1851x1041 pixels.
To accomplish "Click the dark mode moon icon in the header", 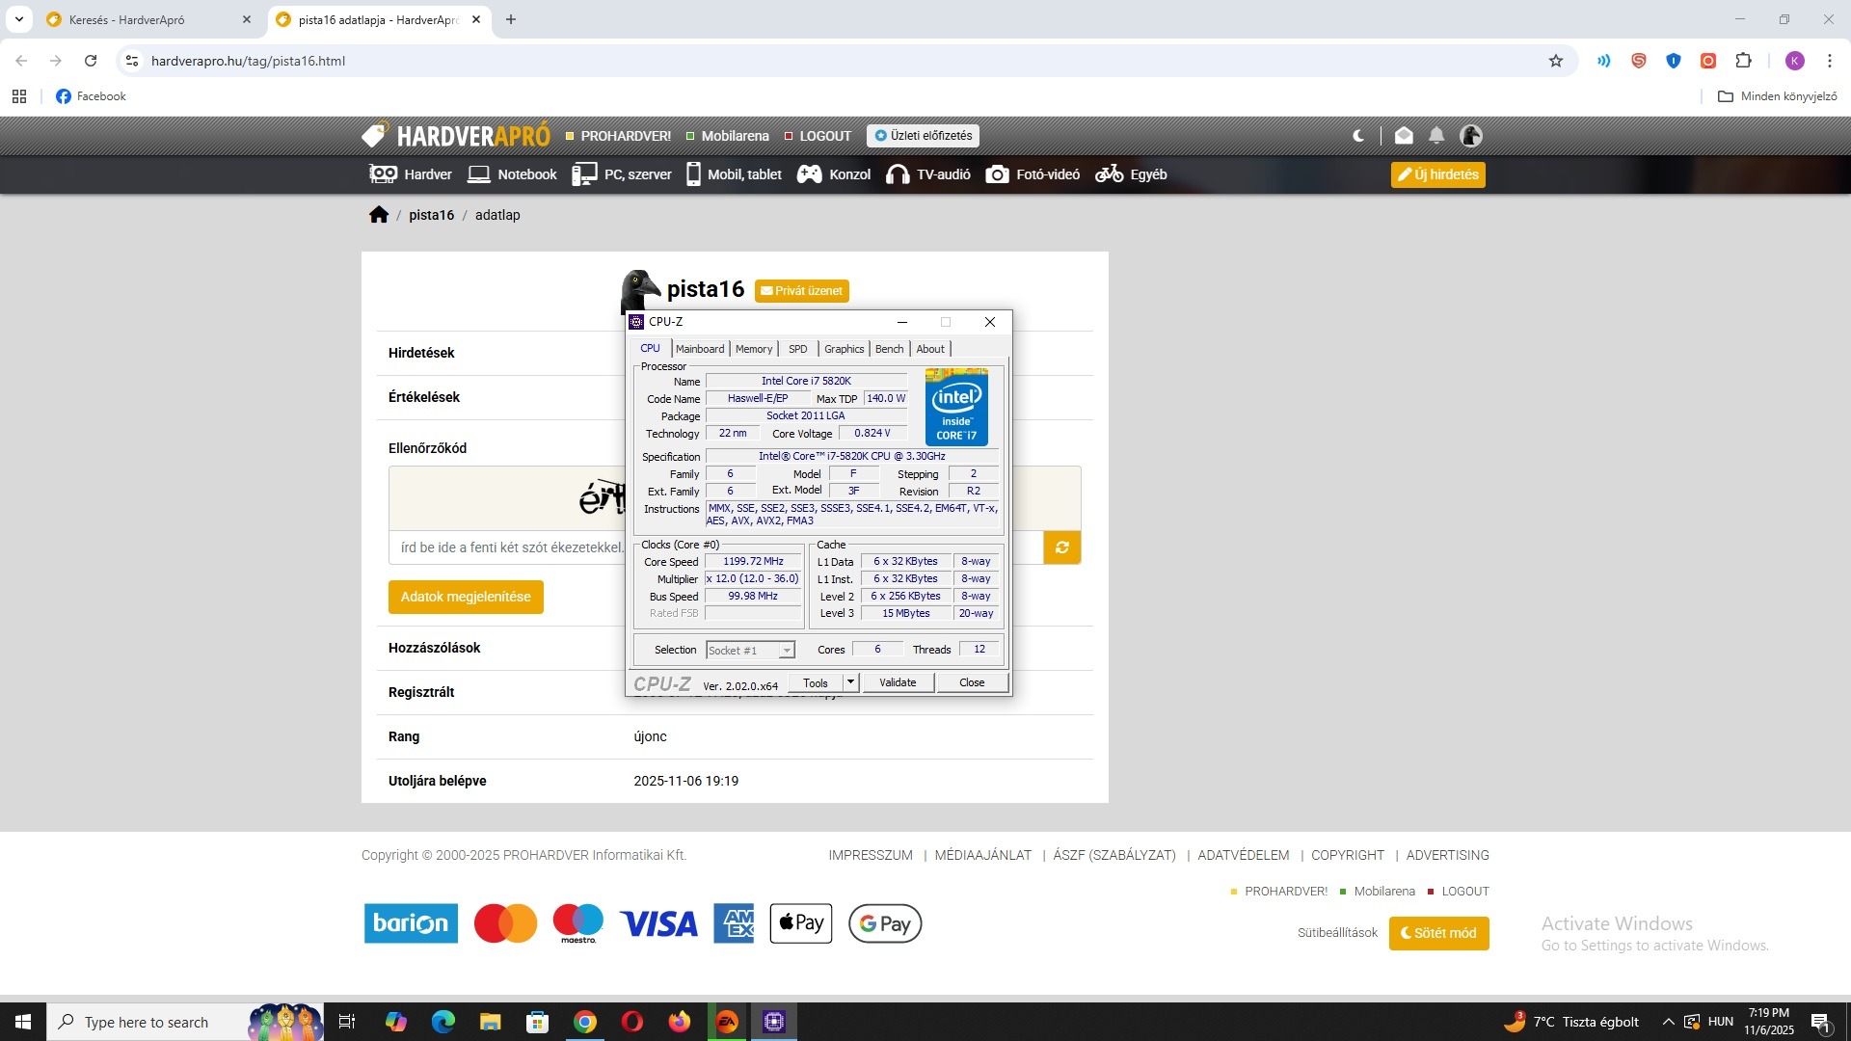I will coord(1358,136).
